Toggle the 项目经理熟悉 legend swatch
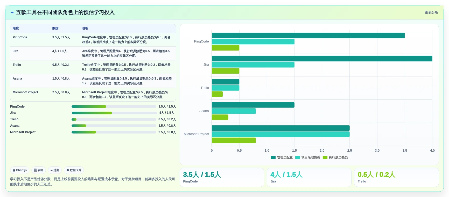449x197 pixels. tap(297, 158)
